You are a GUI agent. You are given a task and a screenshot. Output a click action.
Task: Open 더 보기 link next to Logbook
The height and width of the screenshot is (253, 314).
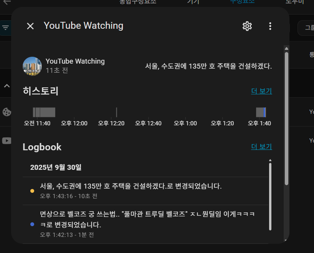(x=261, y=146)
